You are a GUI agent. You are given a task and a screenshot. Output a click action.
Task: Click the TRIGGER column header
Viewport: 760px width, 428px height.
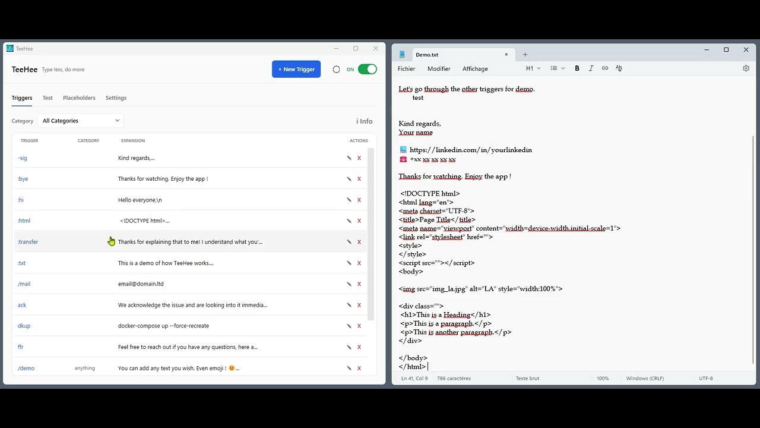(29, 141)
